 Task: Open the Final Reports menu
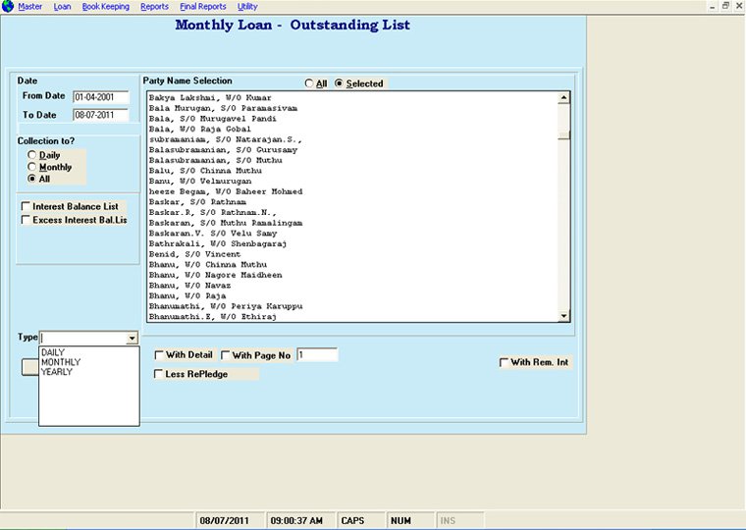(x=202, y=7)
